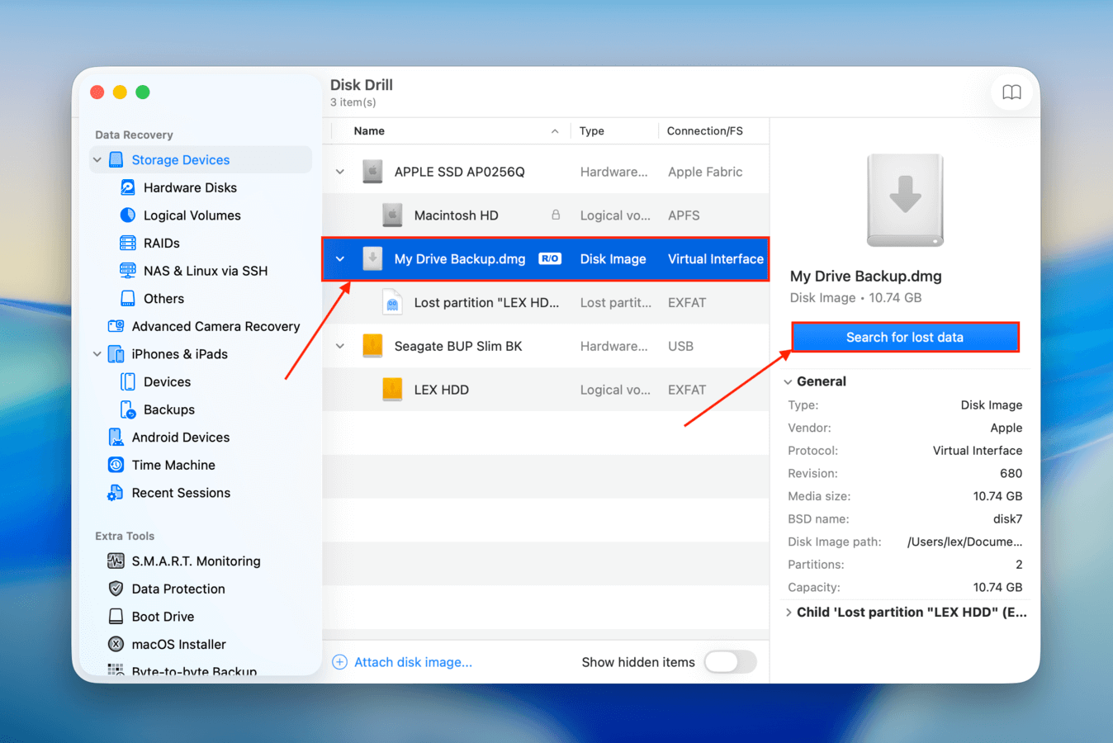Click the Android Devices entry
This screenshot has width=1113, height=743.
[178, 437]
